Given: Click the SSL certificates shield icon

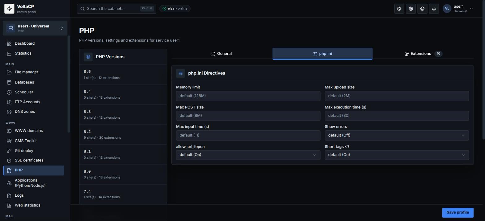Looking at the screenshot, I should [x=9, y=161].
